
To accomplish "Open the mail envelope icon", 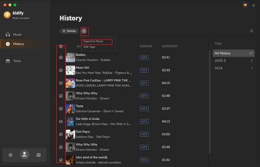I will (39, 155).
